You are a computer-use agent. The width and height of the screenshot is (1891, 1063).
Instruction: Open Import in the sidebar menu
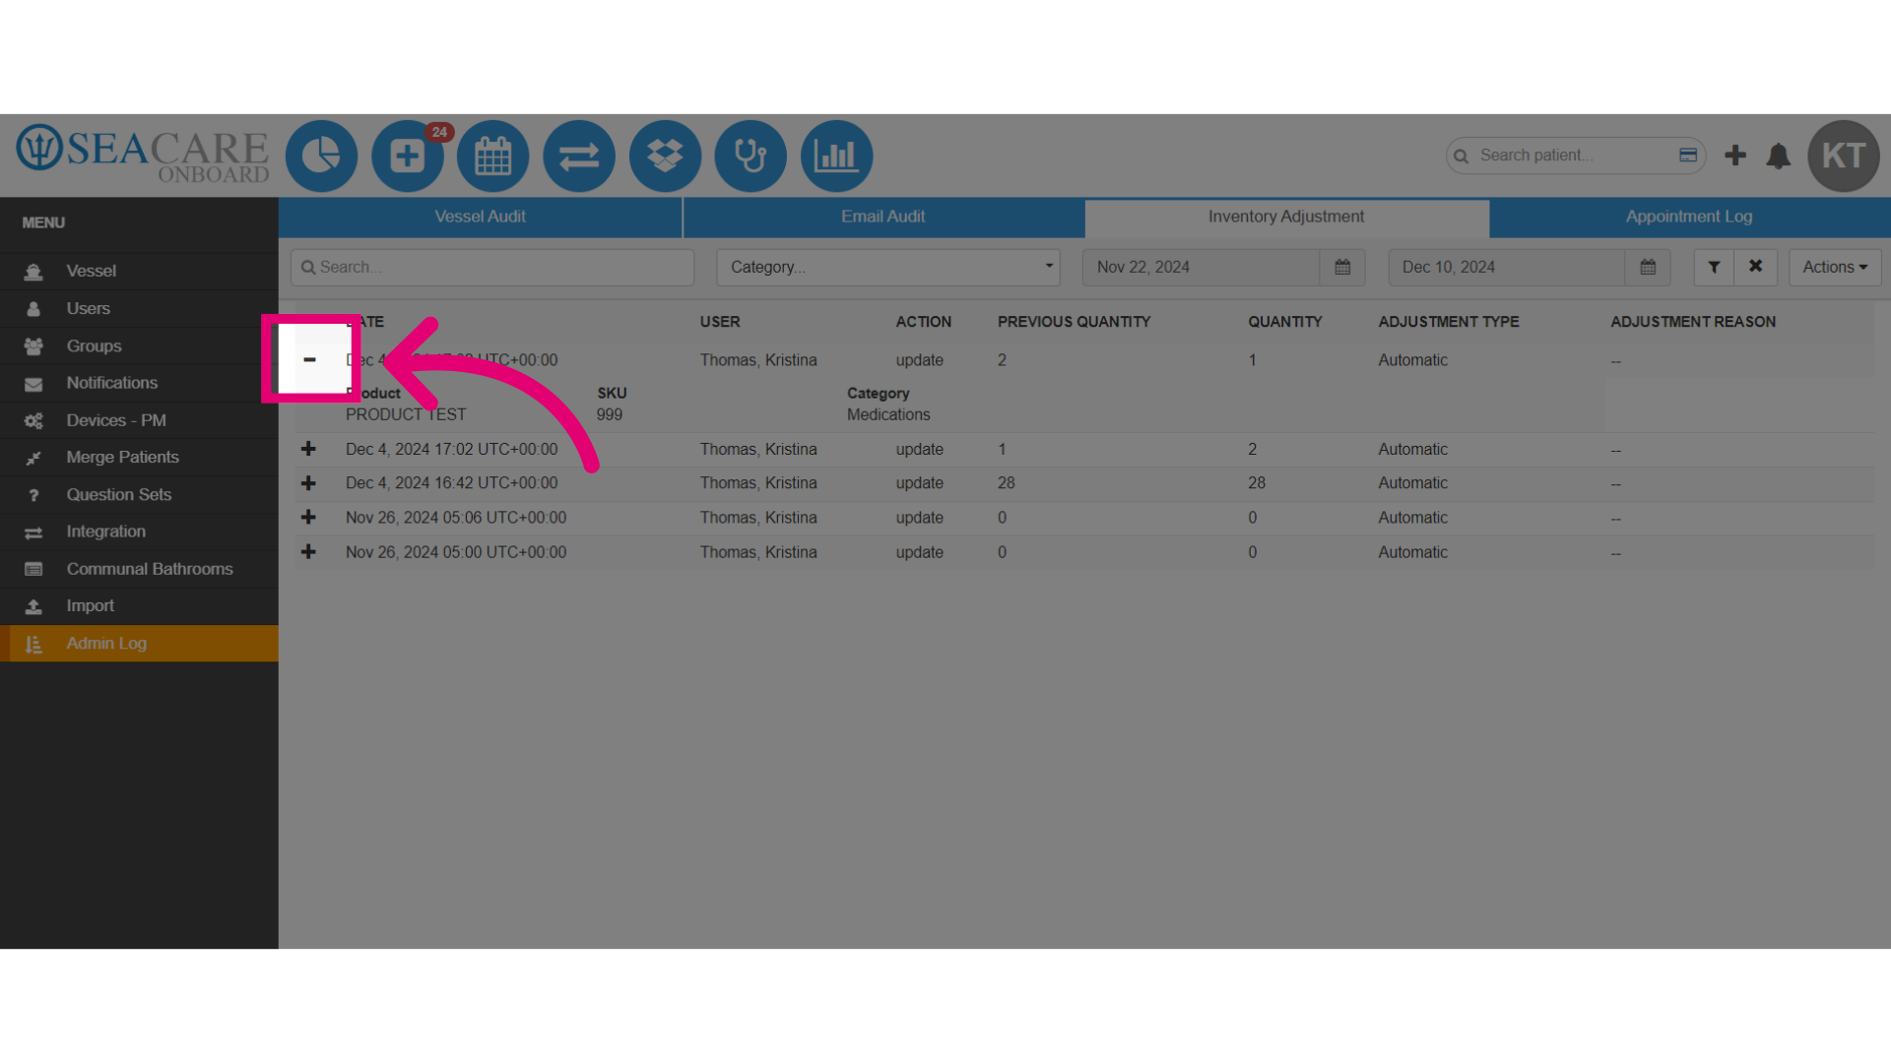tap(139, 606)
